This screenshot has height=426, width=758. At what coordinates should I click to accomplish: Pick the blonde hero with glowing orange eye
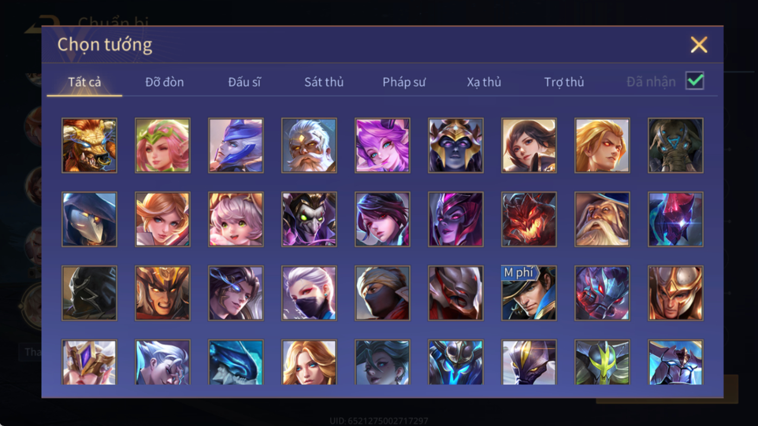[602, 145]
